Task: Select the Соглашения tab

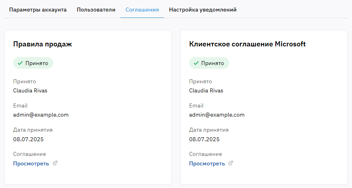Action: tap(142, 10)
